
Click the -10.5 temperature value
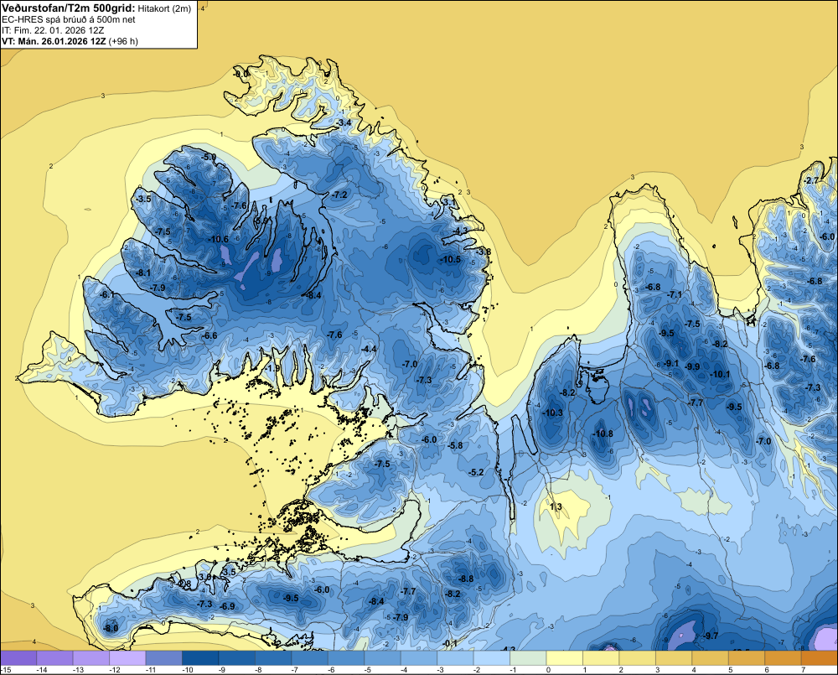pyautogui.click(x=450, y=259)
